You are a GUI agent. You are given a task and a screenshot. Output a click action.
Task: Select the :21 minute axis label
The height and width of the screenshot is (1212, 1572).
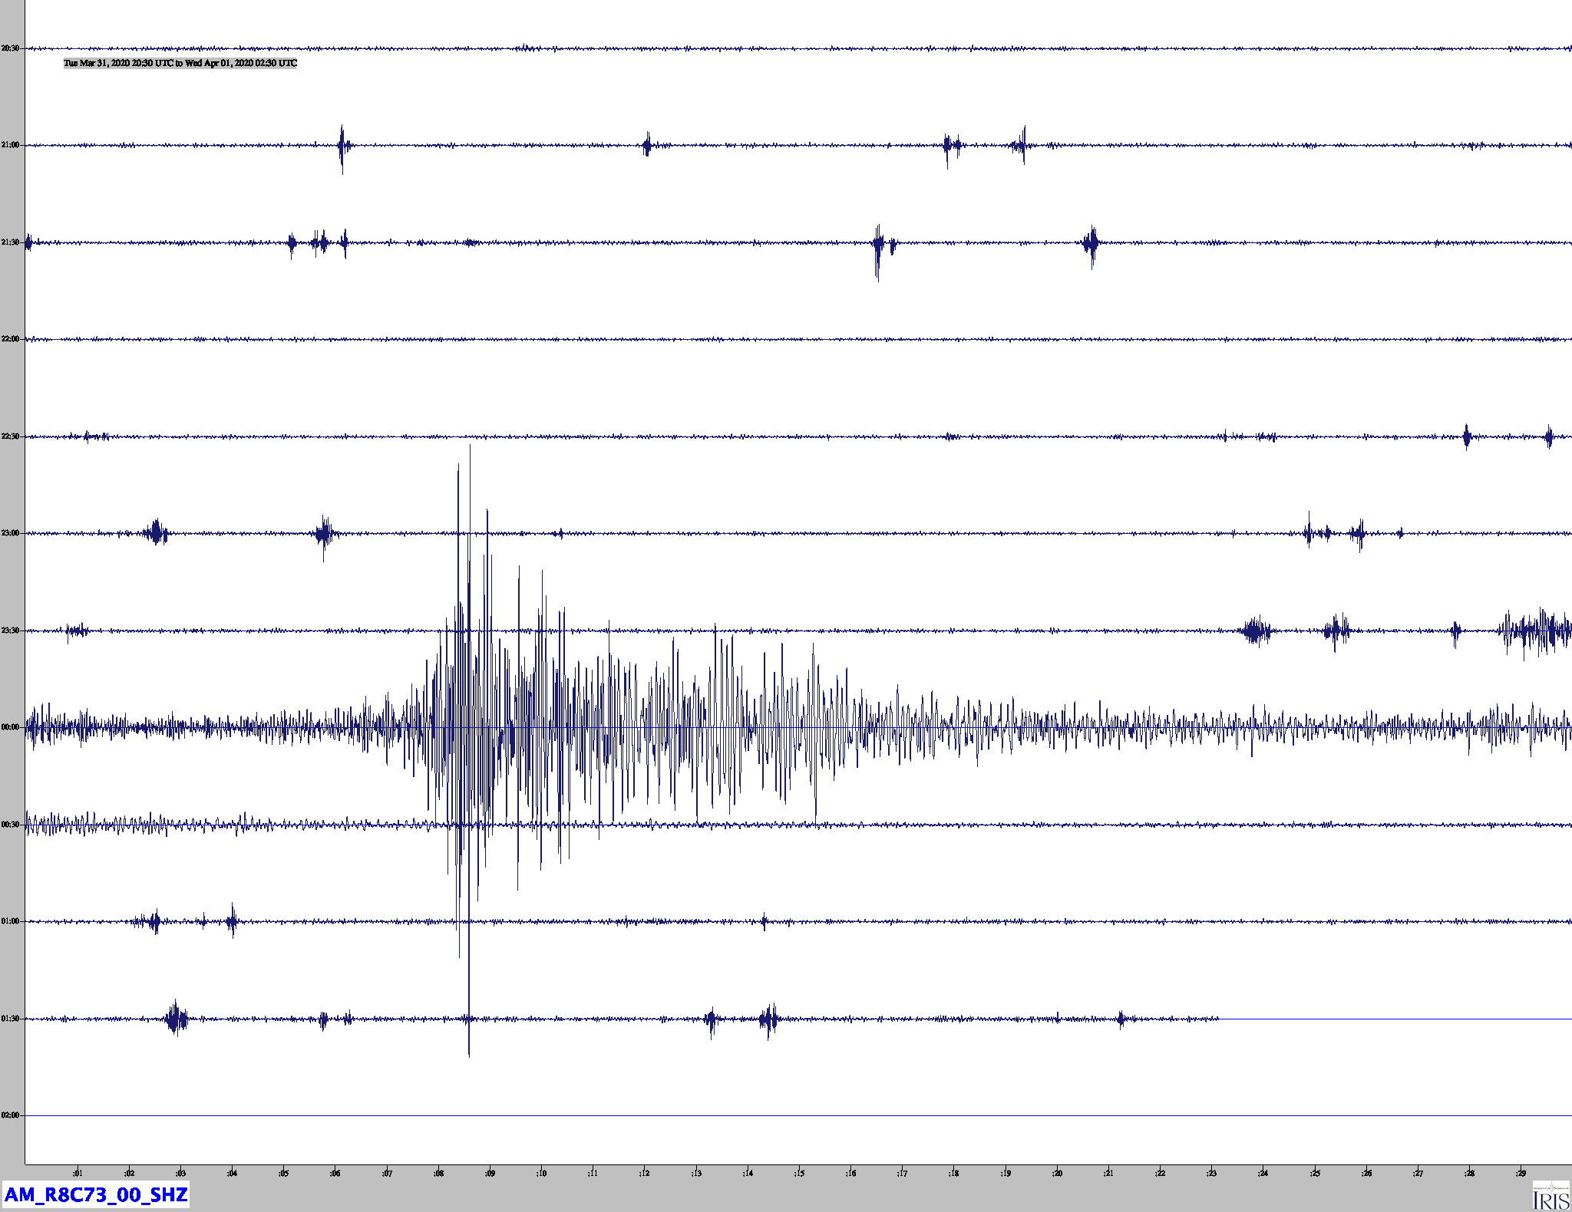1108,1173
